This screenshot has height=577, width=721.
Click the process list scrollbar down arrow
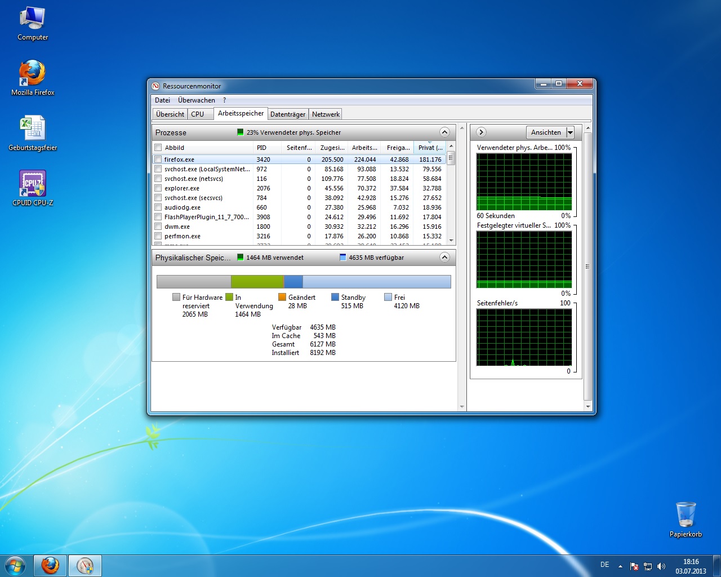point(451,241)
